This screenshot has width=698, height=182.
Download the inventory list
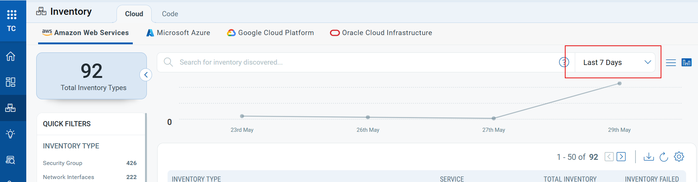648,157
